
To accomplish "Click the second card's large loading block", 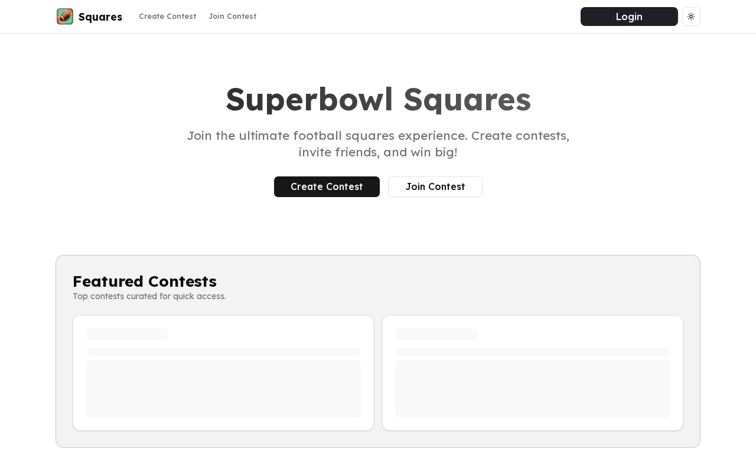I will [533, 389].
